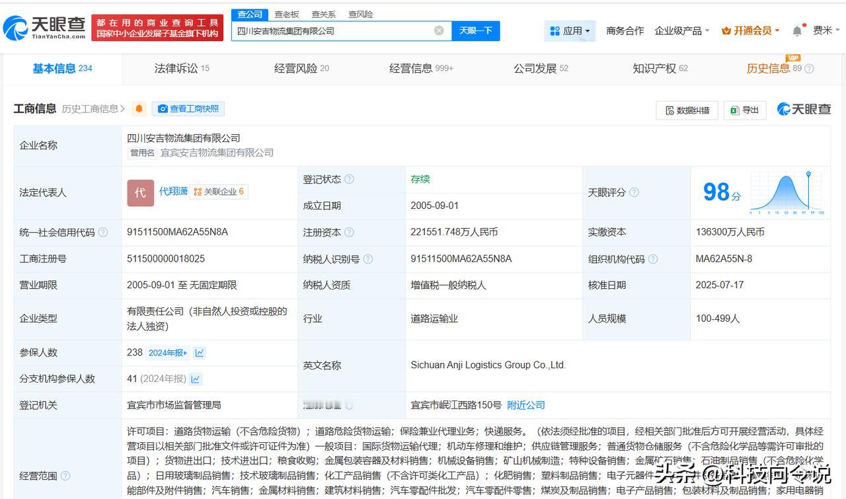Open the 商务合作 link
The image size is (846, 499).
(x=625, y=30)
